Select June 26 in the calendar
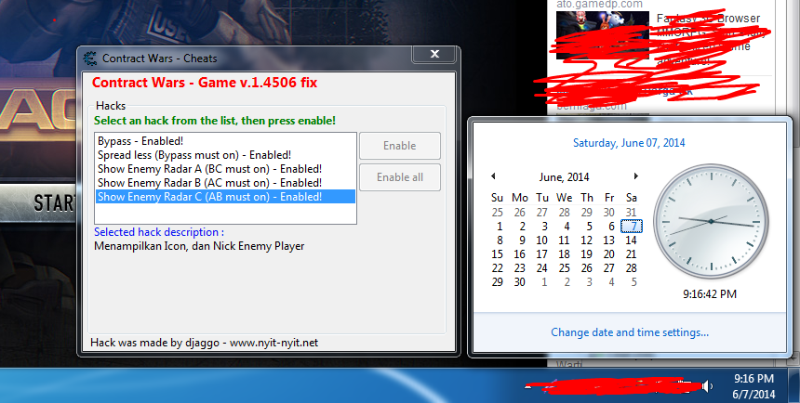Viewport: 800px width, 403px height. (587, 268)
